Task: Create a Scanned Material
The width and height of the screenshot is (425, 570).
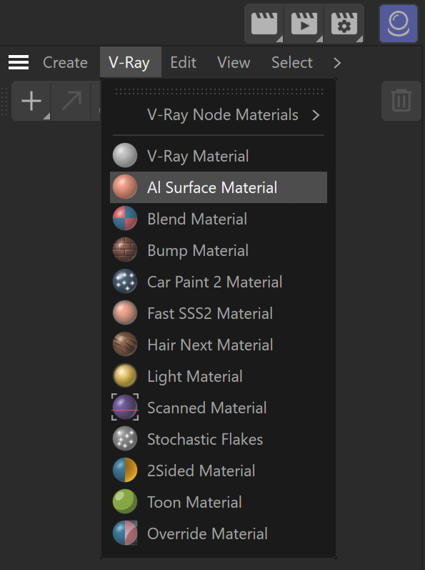Action: (x=219, y=408)
